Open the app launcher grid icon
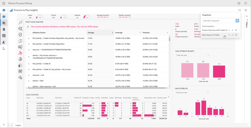 point(4,3)
